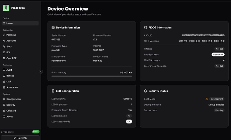
Task: Click the FIDO versions list U2F_V2
Action: coord(202,41)
